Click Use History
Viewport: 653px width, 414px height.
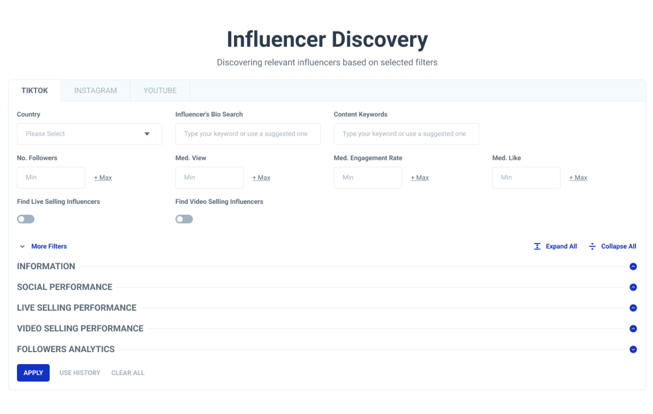point(80,373)
